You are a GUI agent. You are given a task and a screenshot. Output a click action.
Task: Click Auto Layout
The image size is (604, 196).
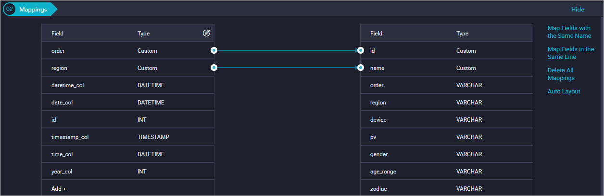(564, 92)
